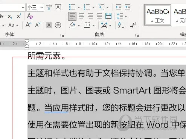
Task: Click the phonetic guide (wén) icon
Action: [49, 7]
